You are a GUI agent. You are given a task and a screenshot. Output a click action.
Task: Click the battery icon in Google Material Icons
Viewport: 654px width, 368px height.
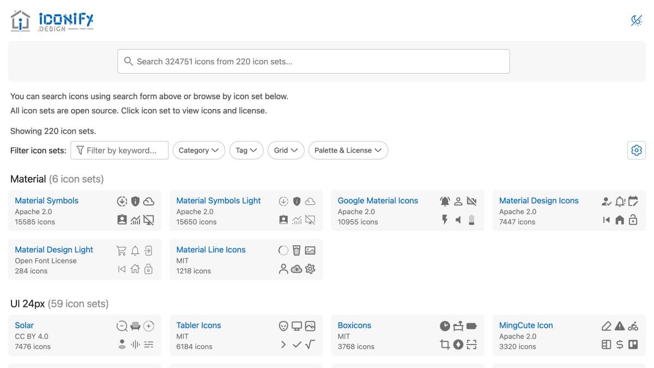(471, 220)
